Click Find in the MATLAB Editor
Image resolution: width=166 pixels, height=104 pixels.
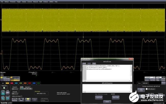pos(94,64)
